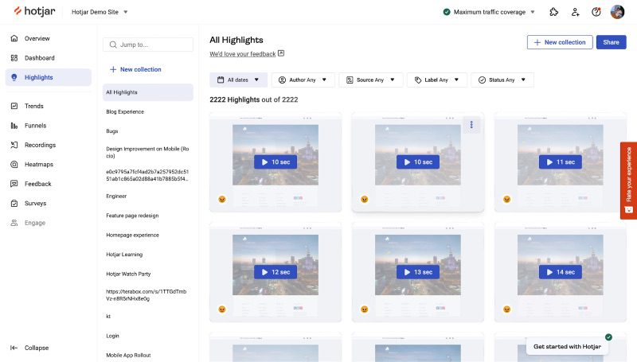Open the Source Any filter
The height and width of the screenshot is (362, 637).
click(x=370, y=80)
